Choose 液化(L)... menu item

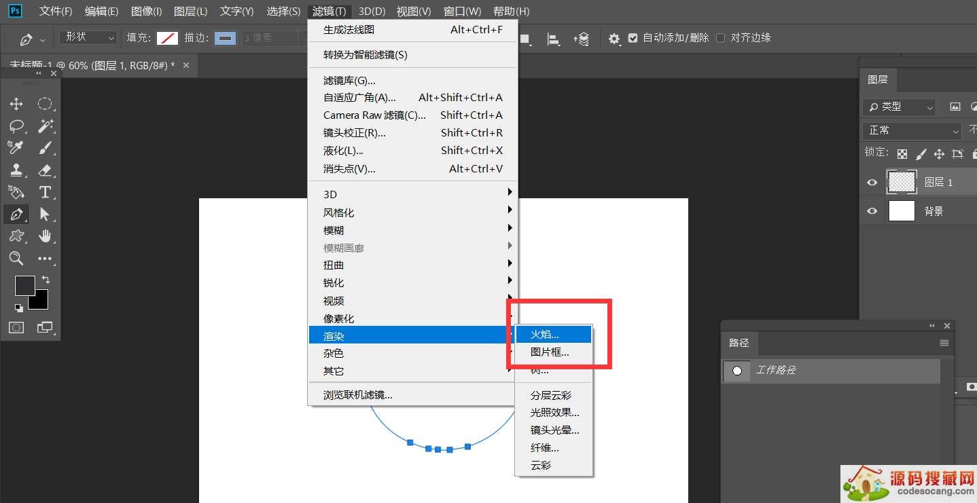[413, 151]
